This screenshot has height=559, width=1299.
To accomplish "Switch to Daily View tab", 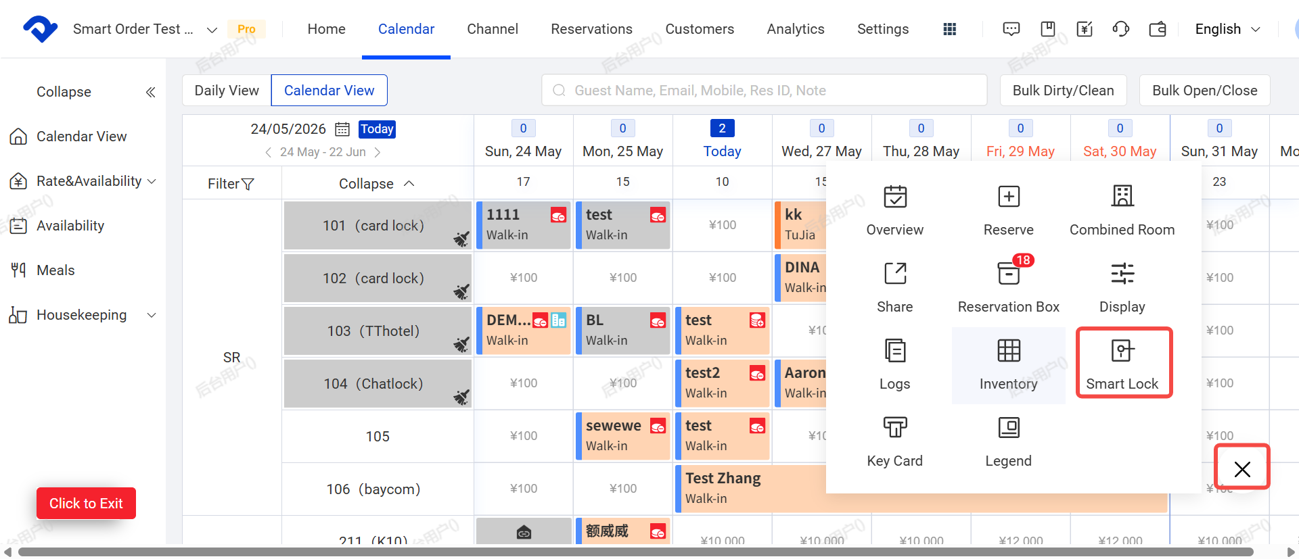I will (227, 91).
